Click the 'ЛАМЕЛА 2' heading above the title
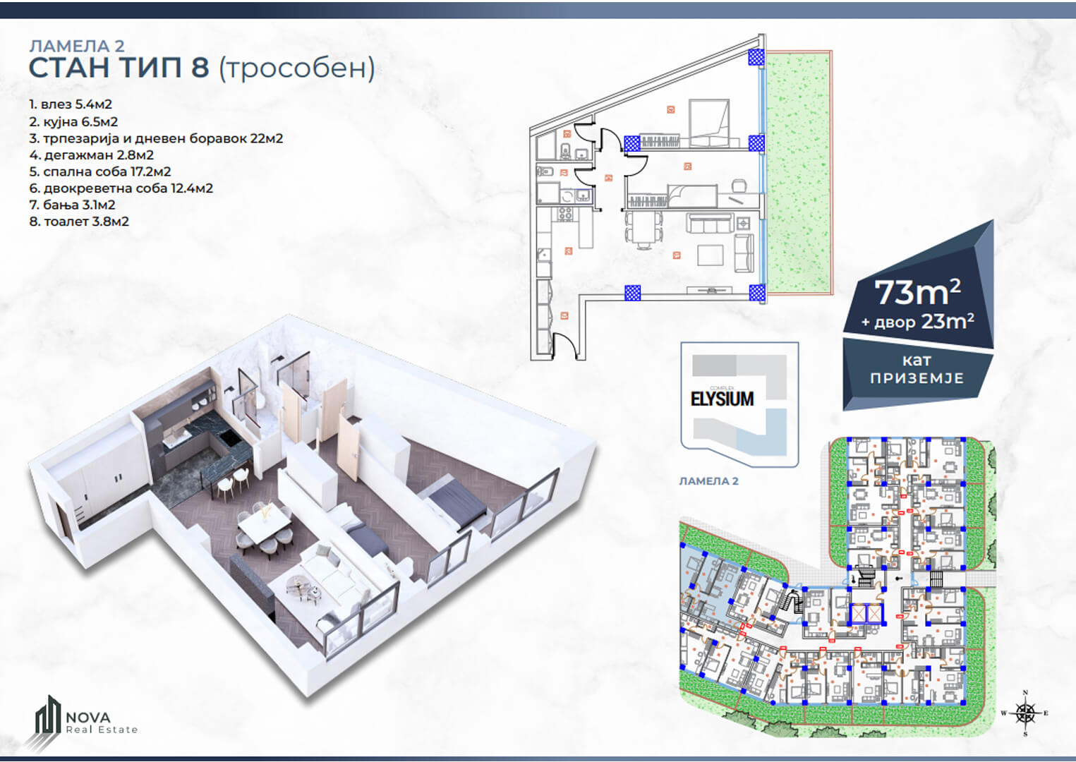 pos(76,46)
